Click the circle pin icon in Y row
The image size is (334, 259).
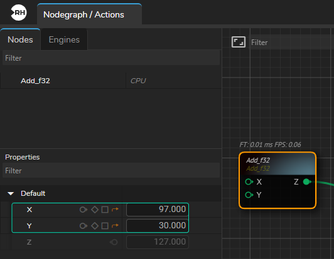coord(83,226)
